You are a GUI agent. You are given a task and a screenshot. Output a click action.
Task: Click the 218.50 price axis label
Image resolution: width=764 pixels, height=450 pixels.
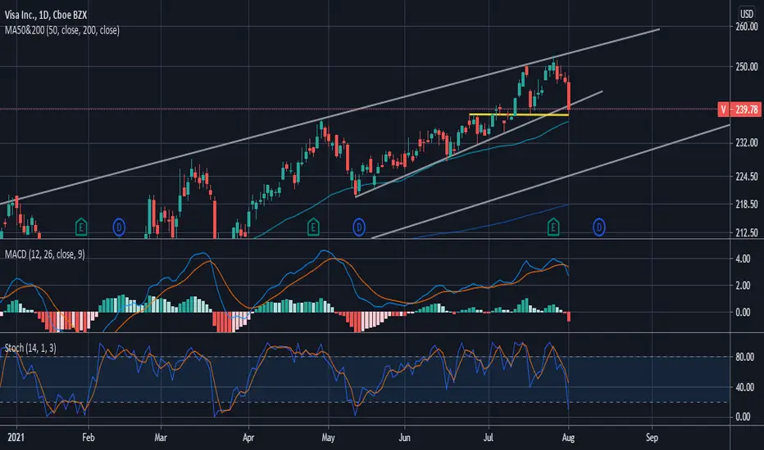click(747, 205)
